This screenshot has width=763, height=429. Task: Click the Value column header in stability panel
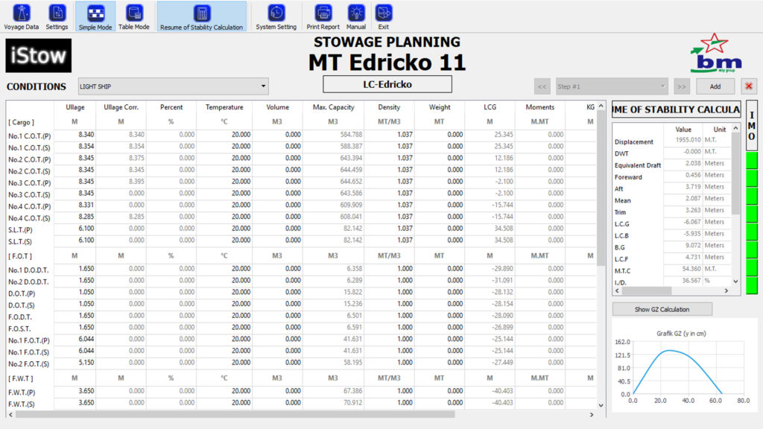click(683, 130)
